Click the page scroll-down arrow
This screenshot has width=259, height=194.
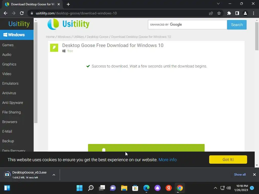(257, 165)
